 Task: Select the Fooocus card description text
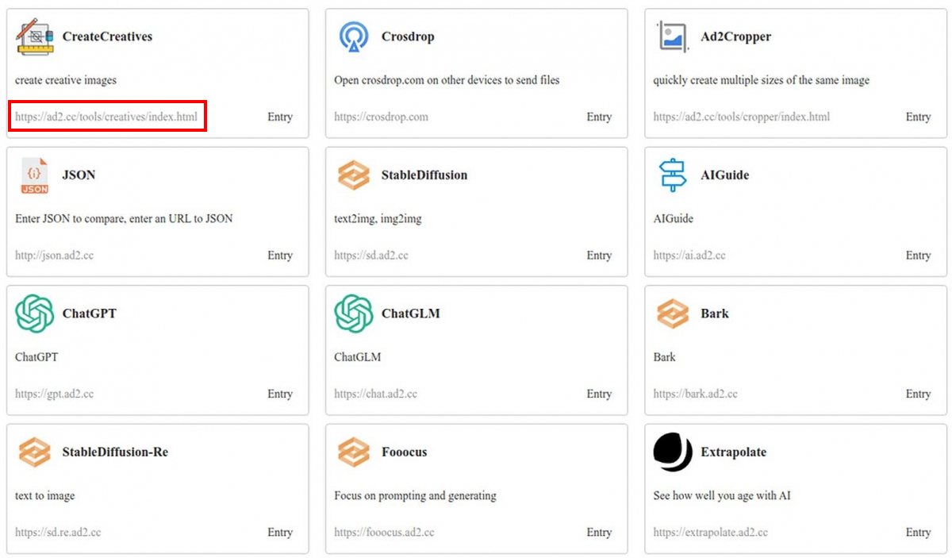[415, 496]
